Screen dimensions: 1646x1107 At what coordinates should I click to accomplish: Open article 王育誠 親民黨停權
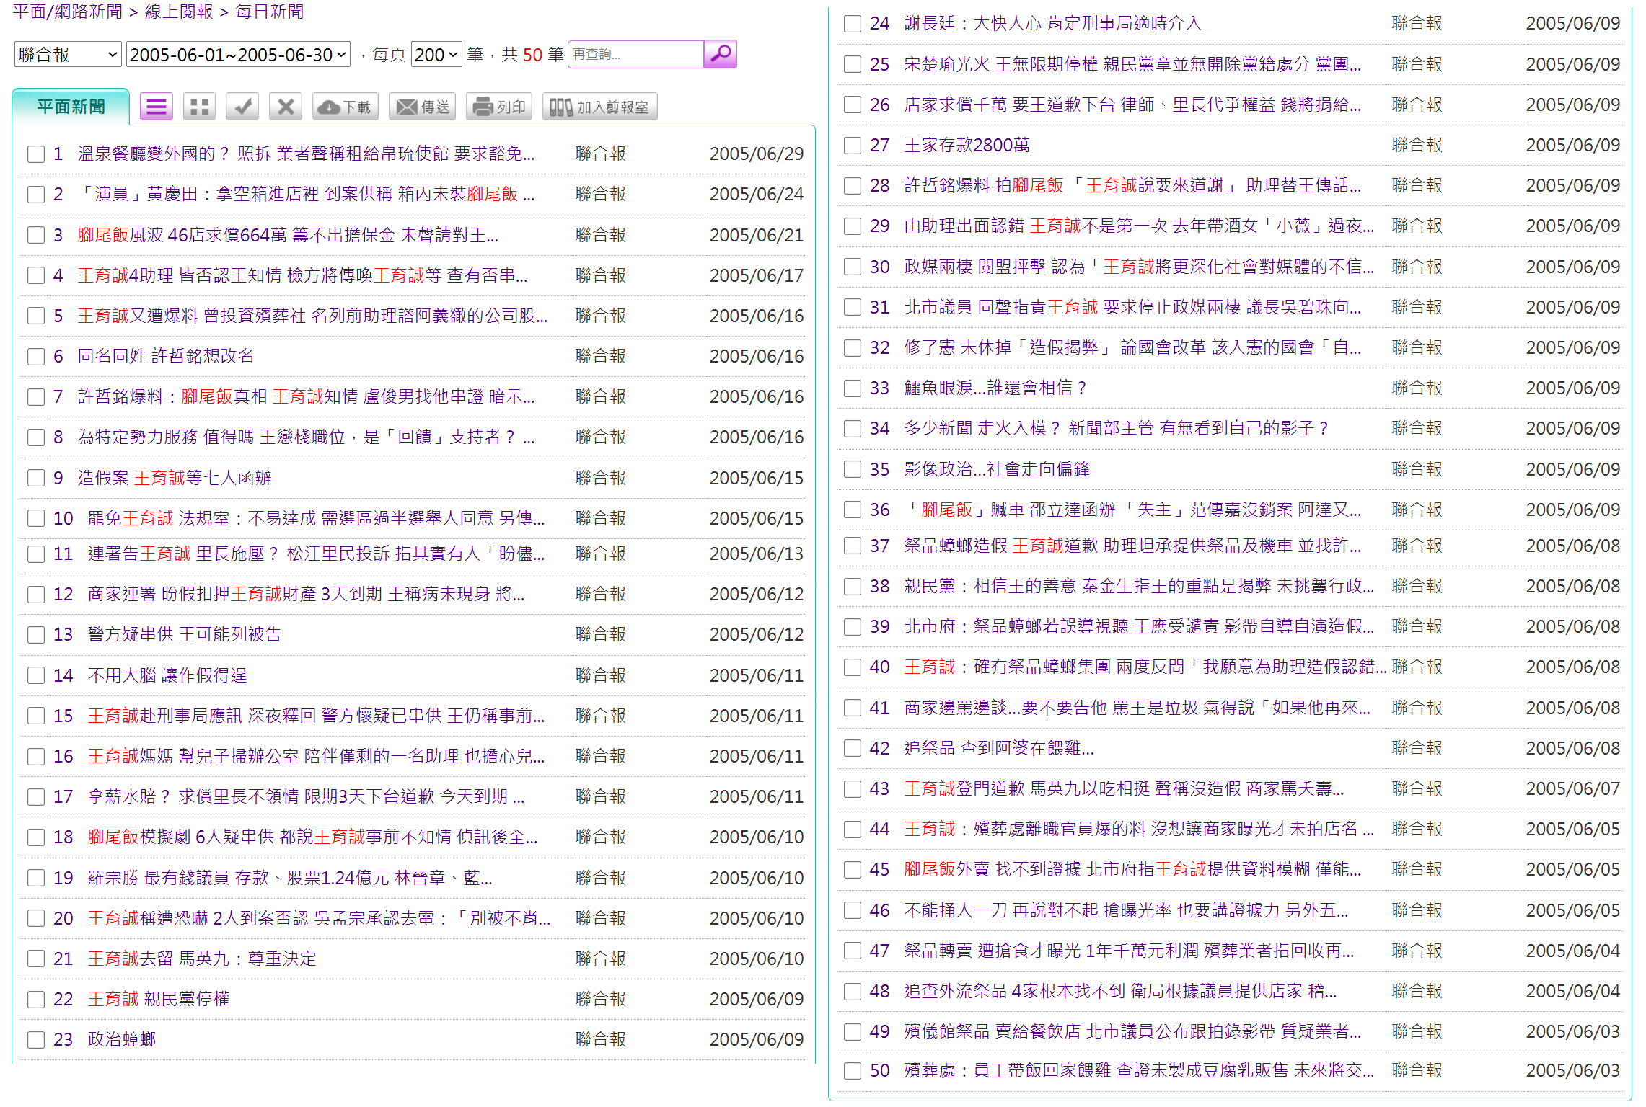(159, 999)
